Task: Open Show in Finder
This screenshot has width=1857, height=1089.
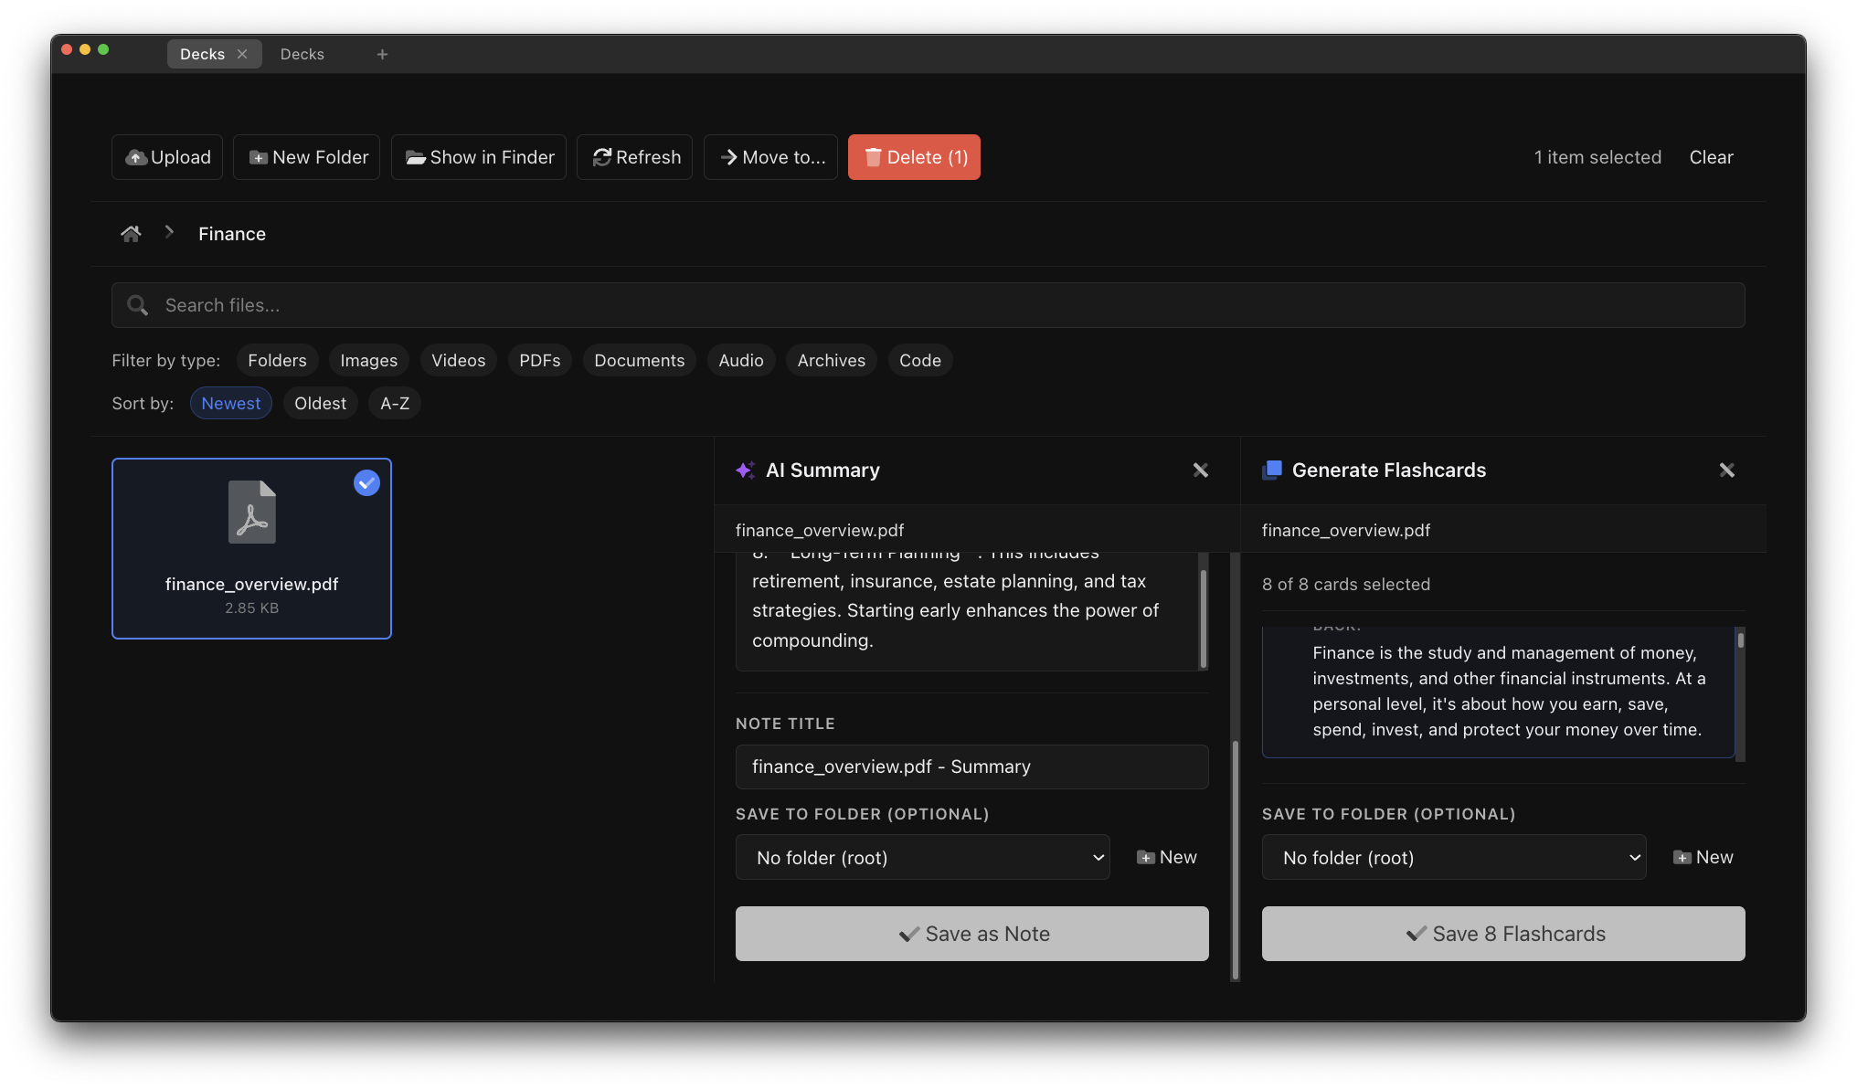Action: 414,156
